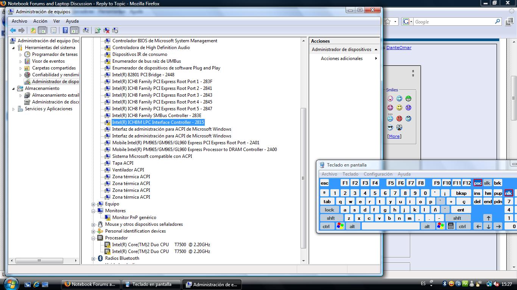Image resolution: width=517 pixels, height=290 pixels.
Task: Click the tab key on on-screen keyboard
Action: click(x=327, y=202)
